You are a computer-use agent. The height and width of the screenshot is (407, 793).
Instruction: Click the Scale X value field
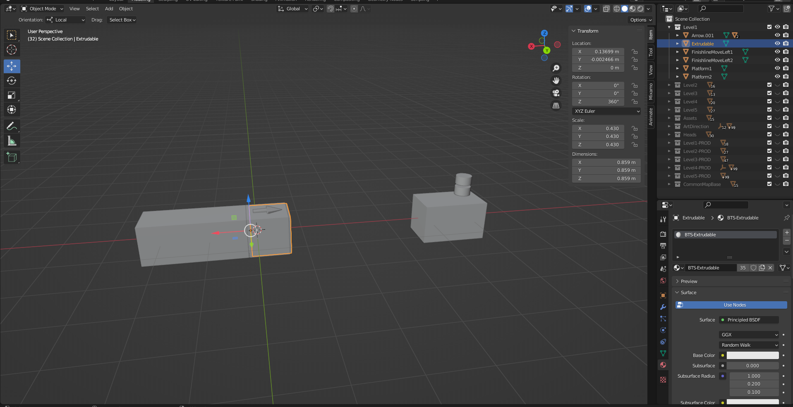(x=598, y=129)
